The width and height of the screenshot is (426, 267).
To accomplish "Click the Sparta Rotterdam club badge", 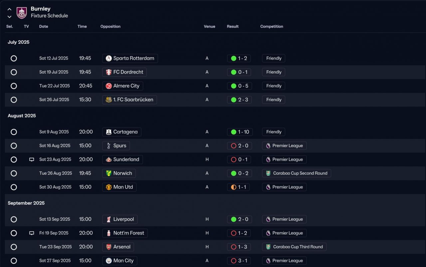I will (x=108, y=58).
